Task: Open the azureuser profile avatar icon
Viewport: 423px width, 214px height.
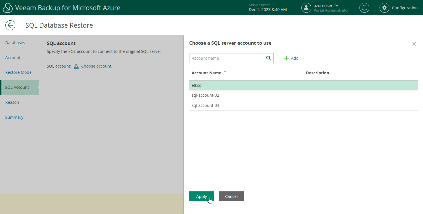Action: [306, 8]
